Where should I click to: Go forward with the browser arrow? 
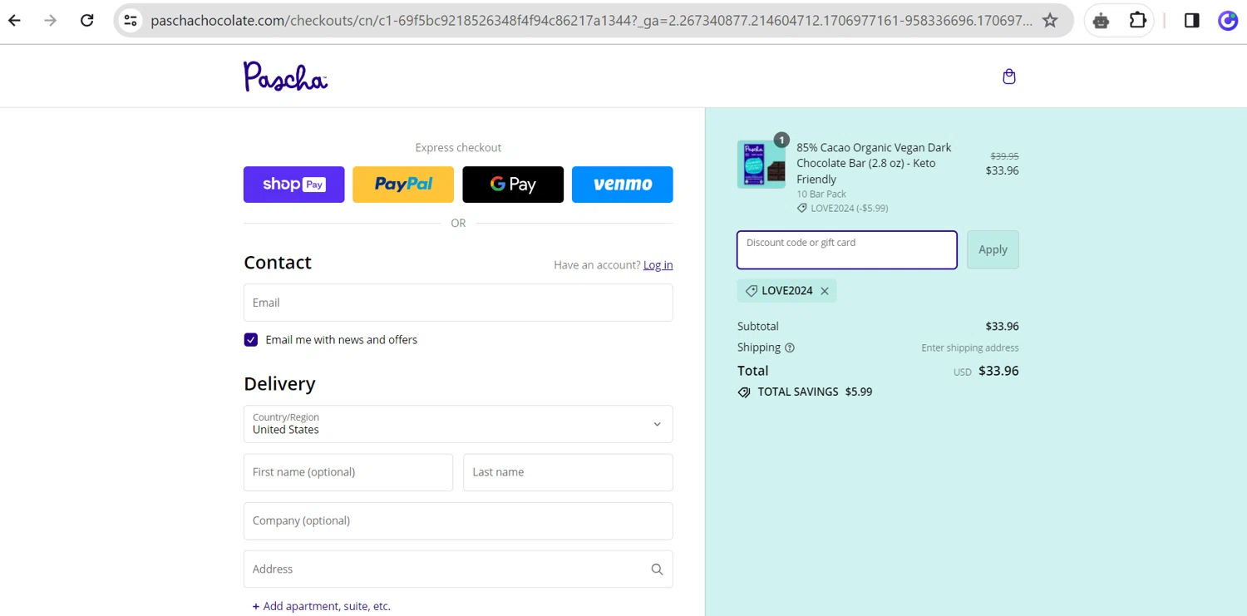(x=51, y=21)
